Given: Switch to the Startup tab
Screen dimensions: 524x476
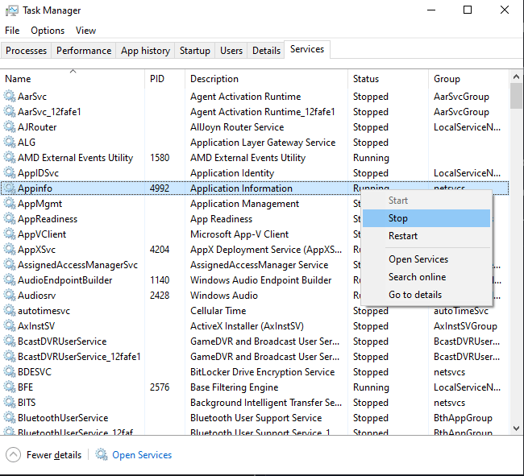Looking at the screenshot, I should coord(195,51).
